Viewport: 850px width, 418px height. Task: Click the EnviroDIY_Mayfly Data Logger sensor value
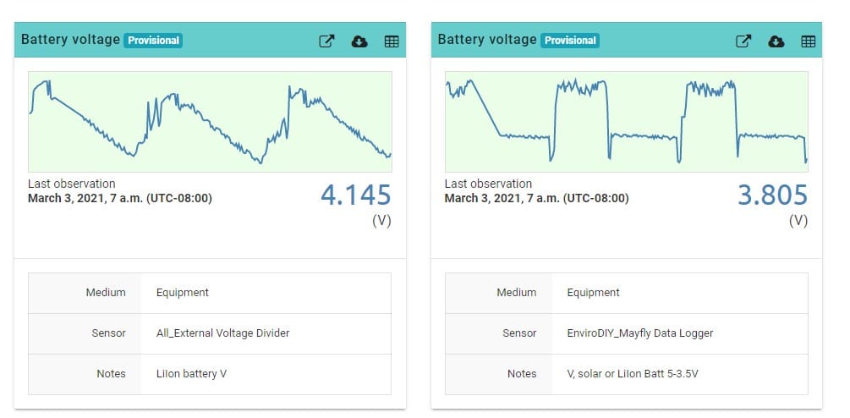point(639,333)
